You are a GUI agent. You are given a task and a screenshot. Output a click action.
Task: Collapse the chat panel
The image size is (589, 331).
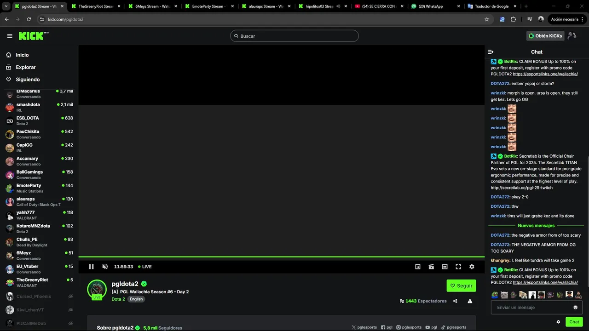(491, 52)
